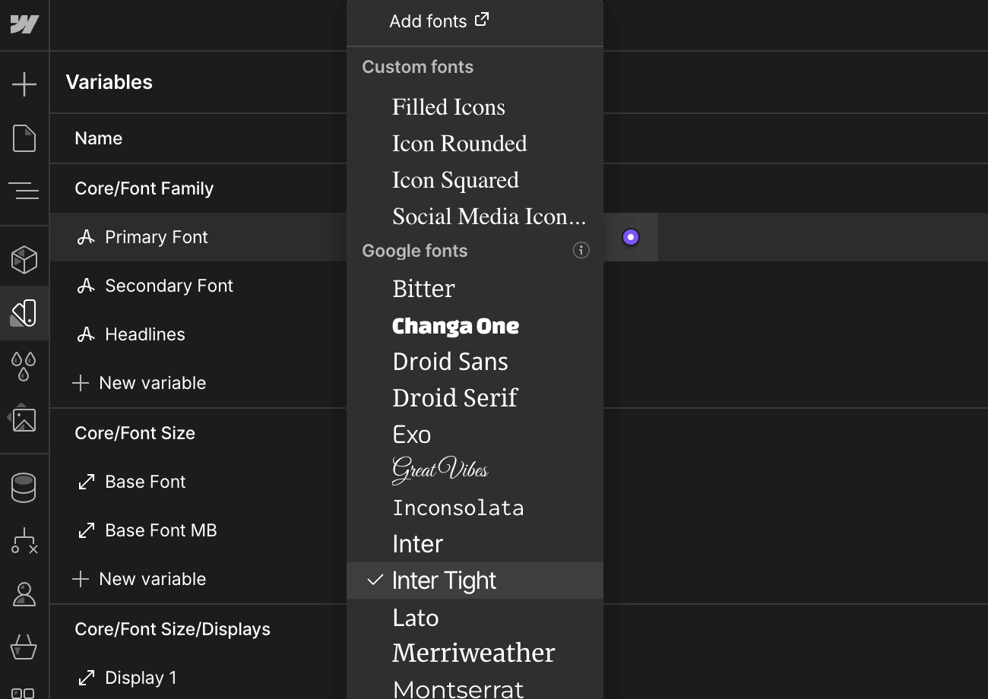Viewport: 988px width, 699px height.
Task: Click the Google fonts info icon
Action: point(581,250)
